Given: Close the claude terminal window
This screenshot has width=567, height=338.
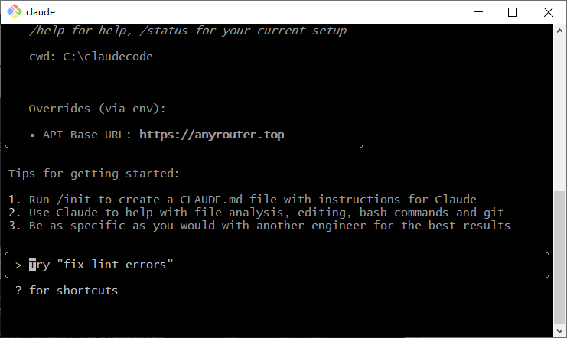Looking at the screenshot, I should 548,12.
